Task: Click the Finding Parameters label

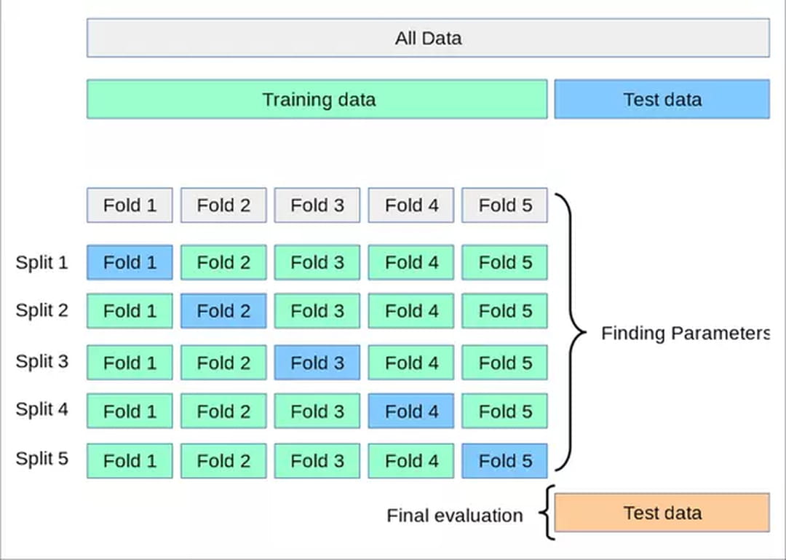Action: coord(686,333)
